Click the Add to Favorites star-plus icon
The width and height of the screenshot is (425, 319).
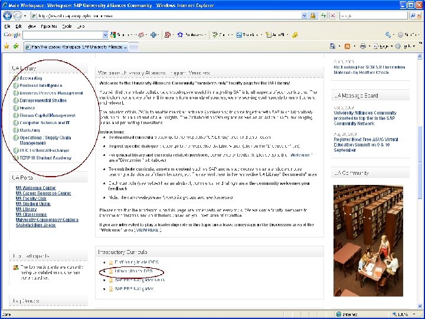(16, 46)
